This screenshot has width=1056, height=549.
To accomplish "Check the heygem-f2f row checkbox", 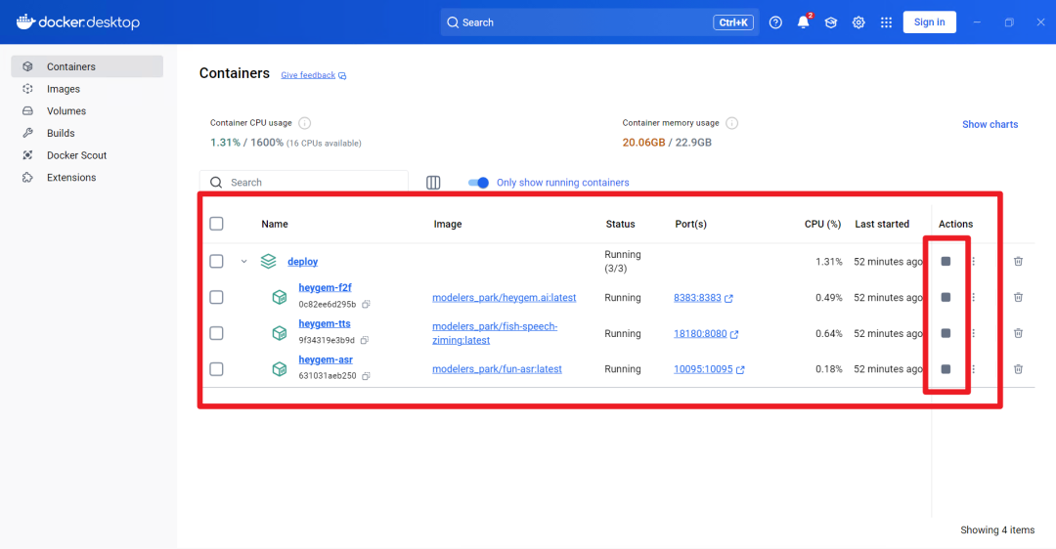I will [216, 297].
